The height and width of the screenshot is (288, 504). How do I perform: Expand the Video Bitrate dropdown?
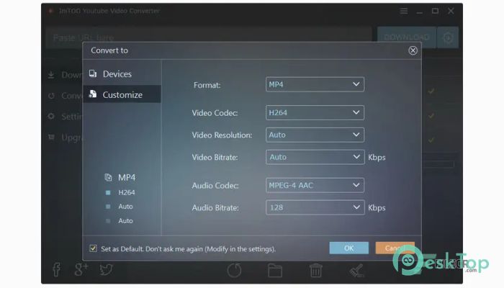click(315, 157)
